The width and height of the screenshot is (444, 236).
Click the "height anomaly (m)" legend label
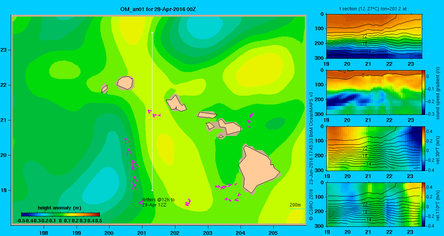60,208
